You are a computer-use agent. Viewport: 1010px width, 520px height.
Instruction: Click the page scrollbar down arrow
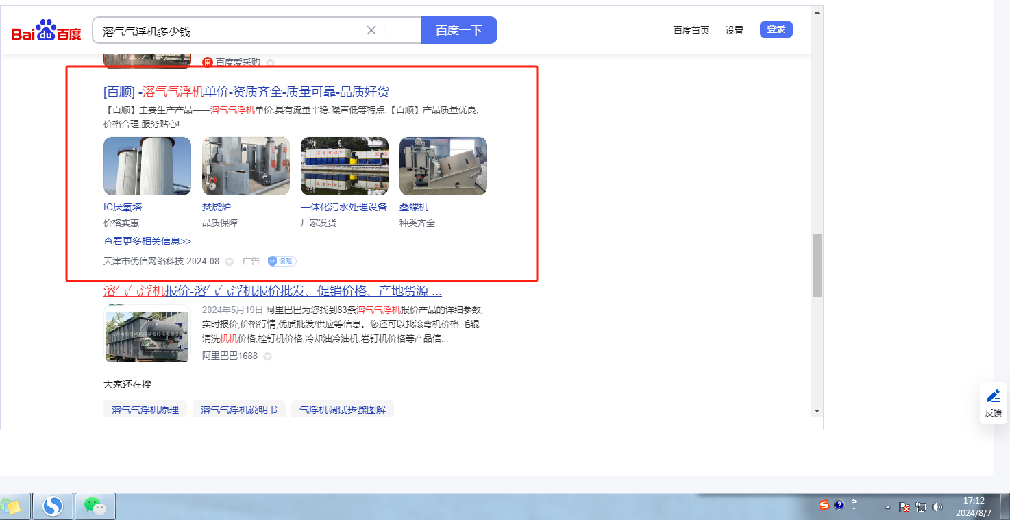(x=817, y=410)
